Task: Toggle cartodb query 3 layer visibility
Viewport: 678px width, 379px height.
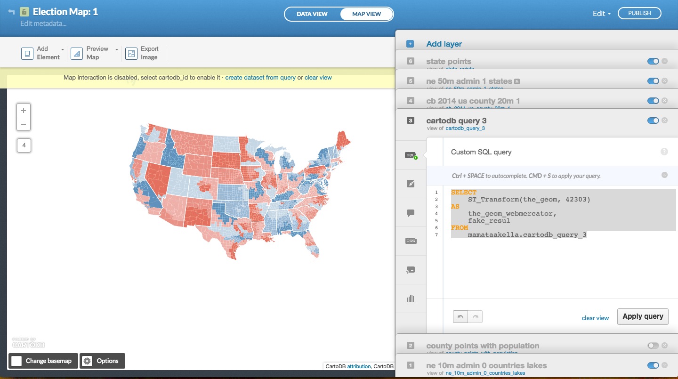Action: (x=653, y=121)
